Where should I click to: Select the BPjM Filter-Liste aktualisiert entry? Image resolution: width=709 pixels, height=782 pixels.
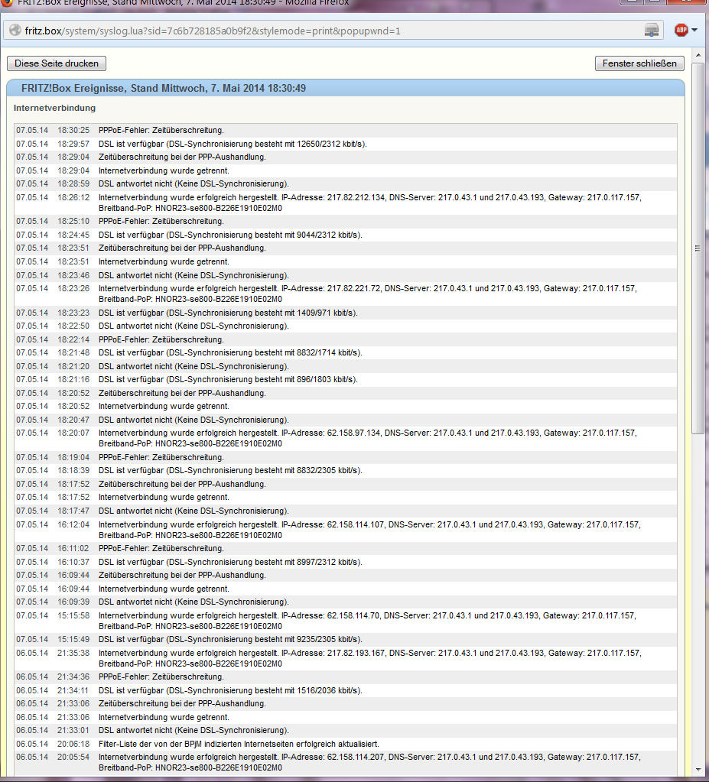point(345,744)
